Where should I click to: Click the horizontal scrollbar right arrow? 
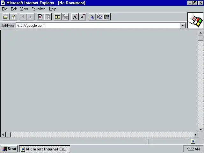tap(195, 135)
